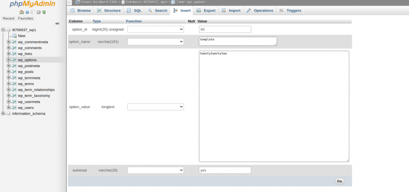Open settings gear icon in sidebar

click(38, 12)
